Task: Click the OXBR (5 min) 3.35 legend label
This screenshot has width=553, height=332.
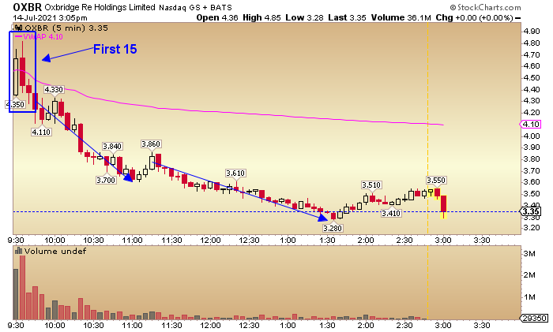Action: pyautogui.click(x=66, y=28)
